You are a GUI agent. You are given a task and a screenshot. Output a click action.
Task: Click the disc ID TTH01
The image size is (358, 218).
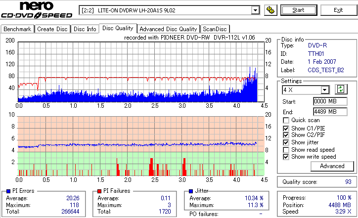[x=316, y=54]
